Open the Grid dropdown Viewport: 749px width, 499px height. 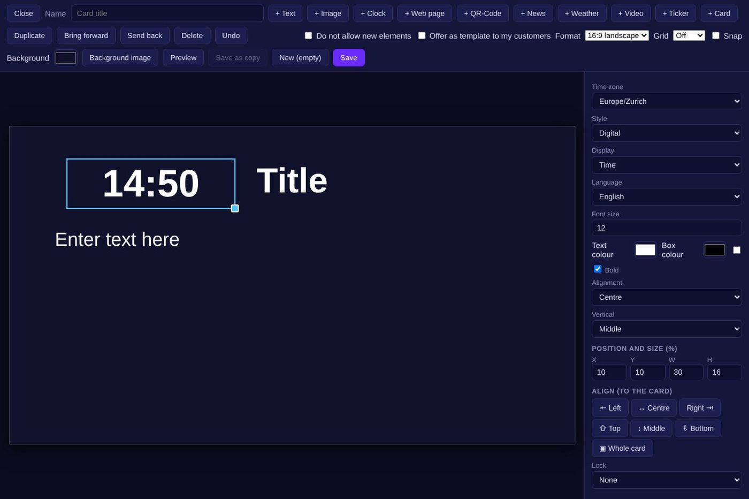tap(689, 35)
